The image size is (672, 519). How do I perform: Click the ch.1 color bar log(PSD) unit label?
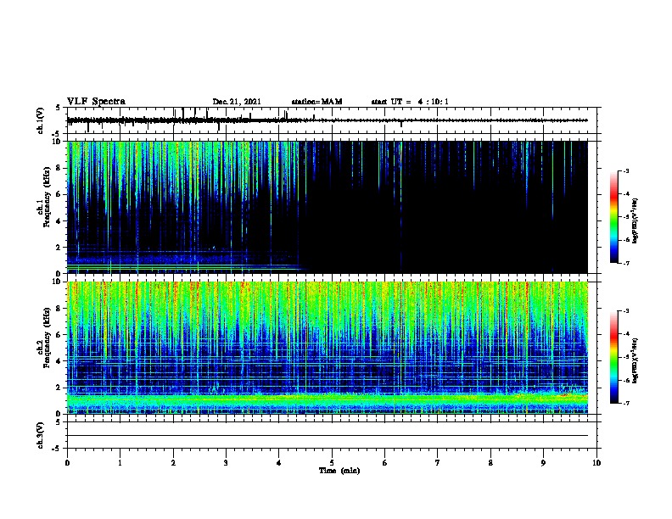pyautogui.click(x=636, y=221)
